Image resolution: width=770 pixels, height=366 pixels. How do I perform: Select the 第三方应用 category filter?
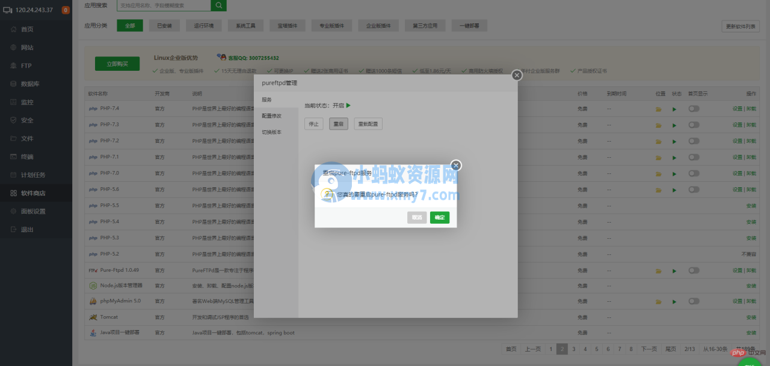425,26
